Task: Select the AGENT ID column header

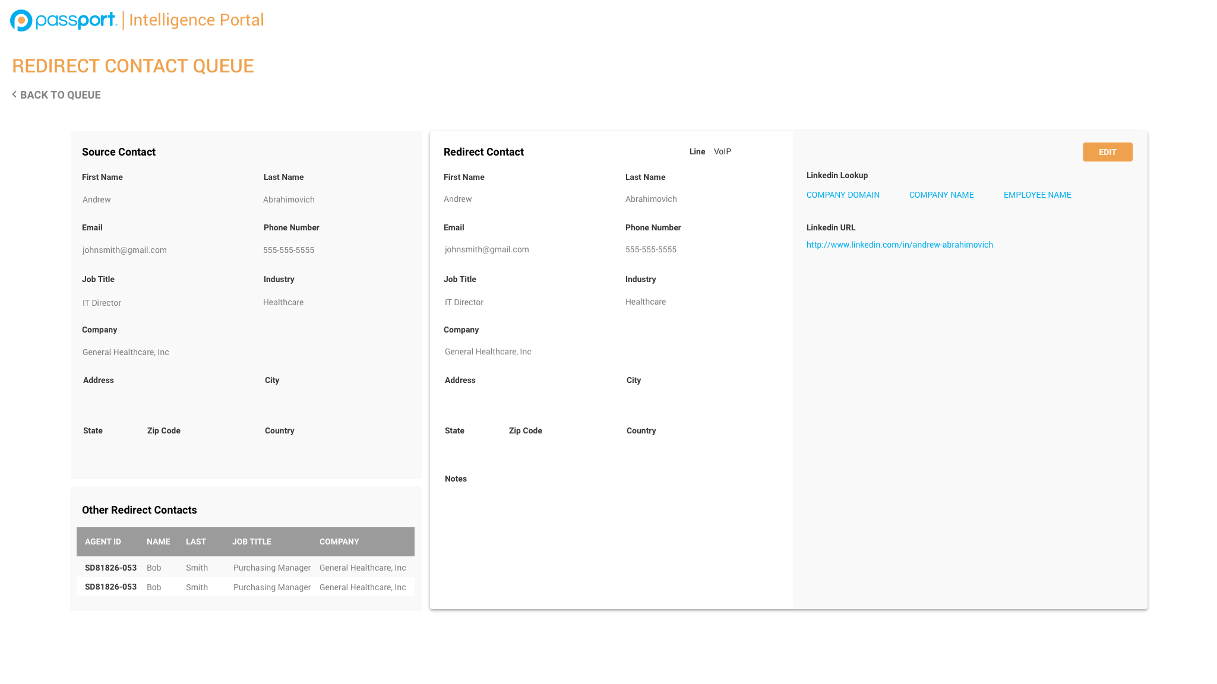Action: click(x=103, y=541)
